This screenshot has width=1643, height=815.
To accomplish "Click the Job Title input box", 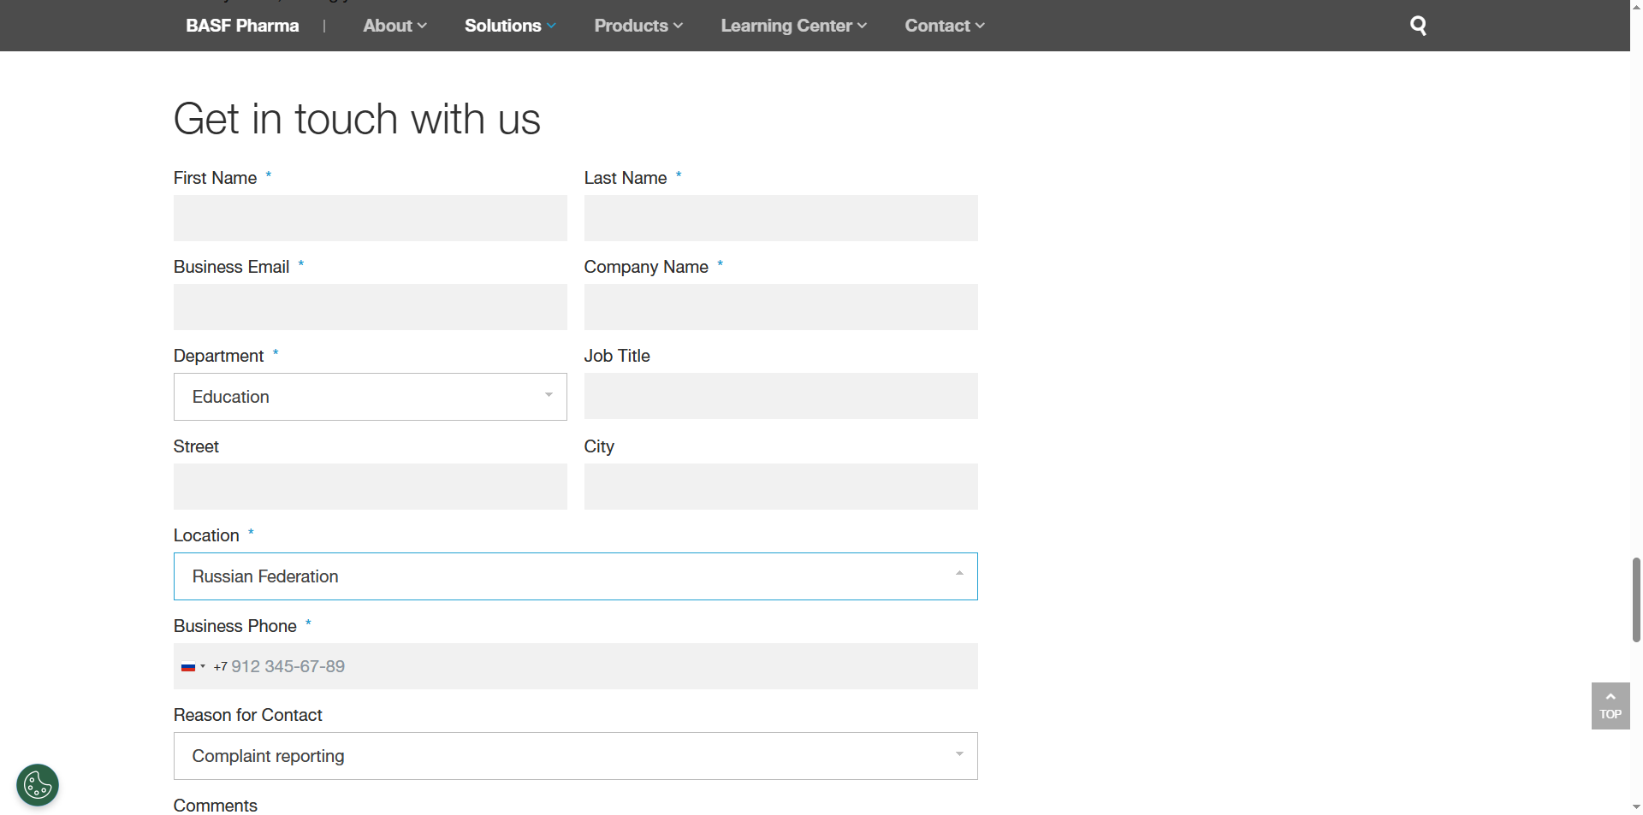I will point(780,396).
